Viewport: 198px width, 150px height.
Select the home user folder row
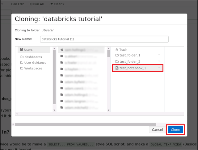81,50
